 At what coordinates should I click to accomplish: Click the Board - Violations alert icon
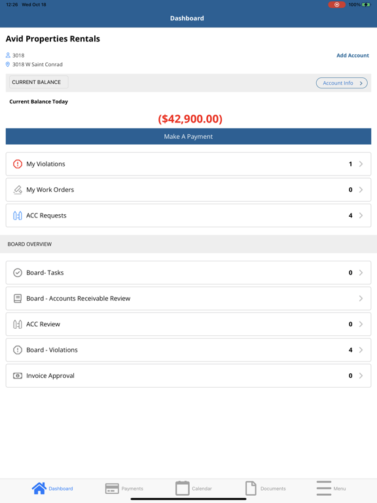pyautogui.click(x=18, y=350)
